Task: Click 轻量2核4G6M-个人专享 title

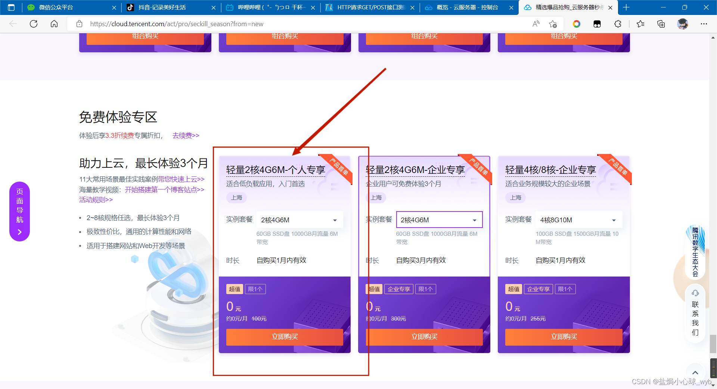Action: [x=276, y=170]
